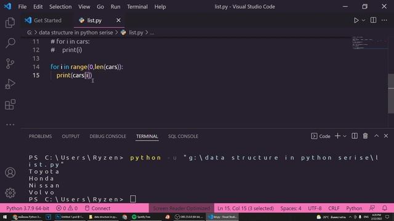Open OBS window in the taskbar
This screenshot has height=221, width=394.
[189, 217]
